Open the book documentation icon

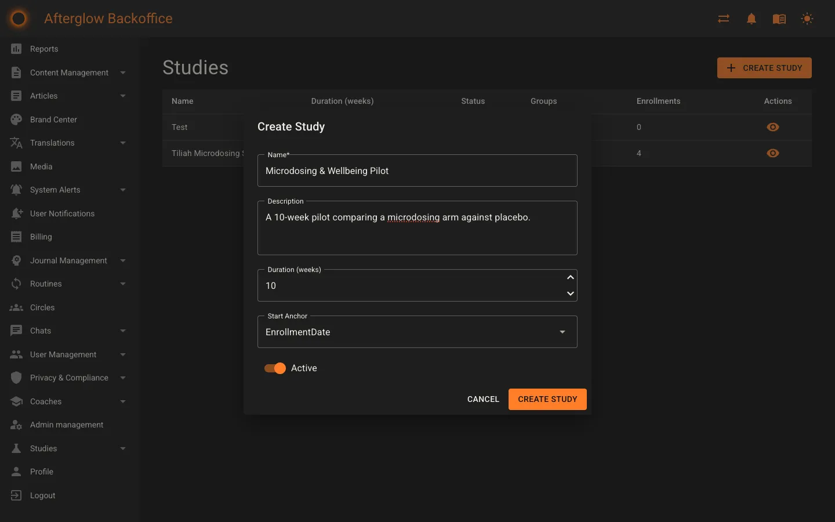click(x=779, y=19)
